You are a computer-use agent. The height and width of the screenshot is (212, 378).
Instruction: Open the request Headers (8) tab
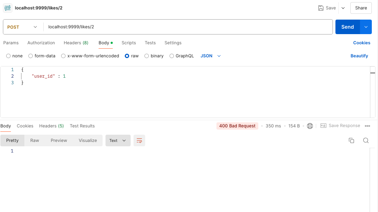click(x=76, y=43)
